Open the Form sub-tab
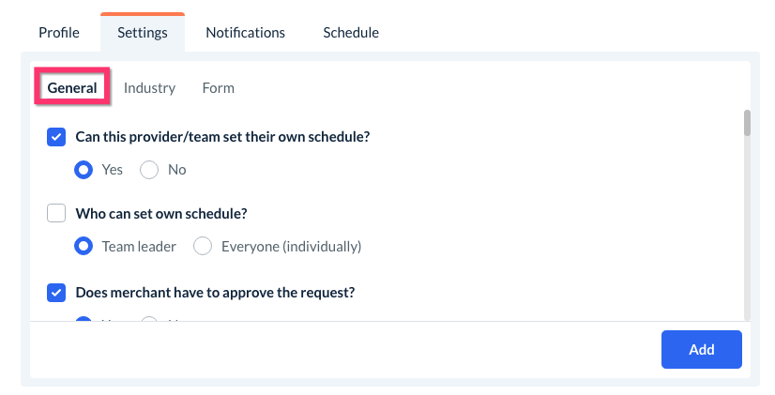Image resolution: width=775 pixels, height=395 pixels. coord(218,88)
